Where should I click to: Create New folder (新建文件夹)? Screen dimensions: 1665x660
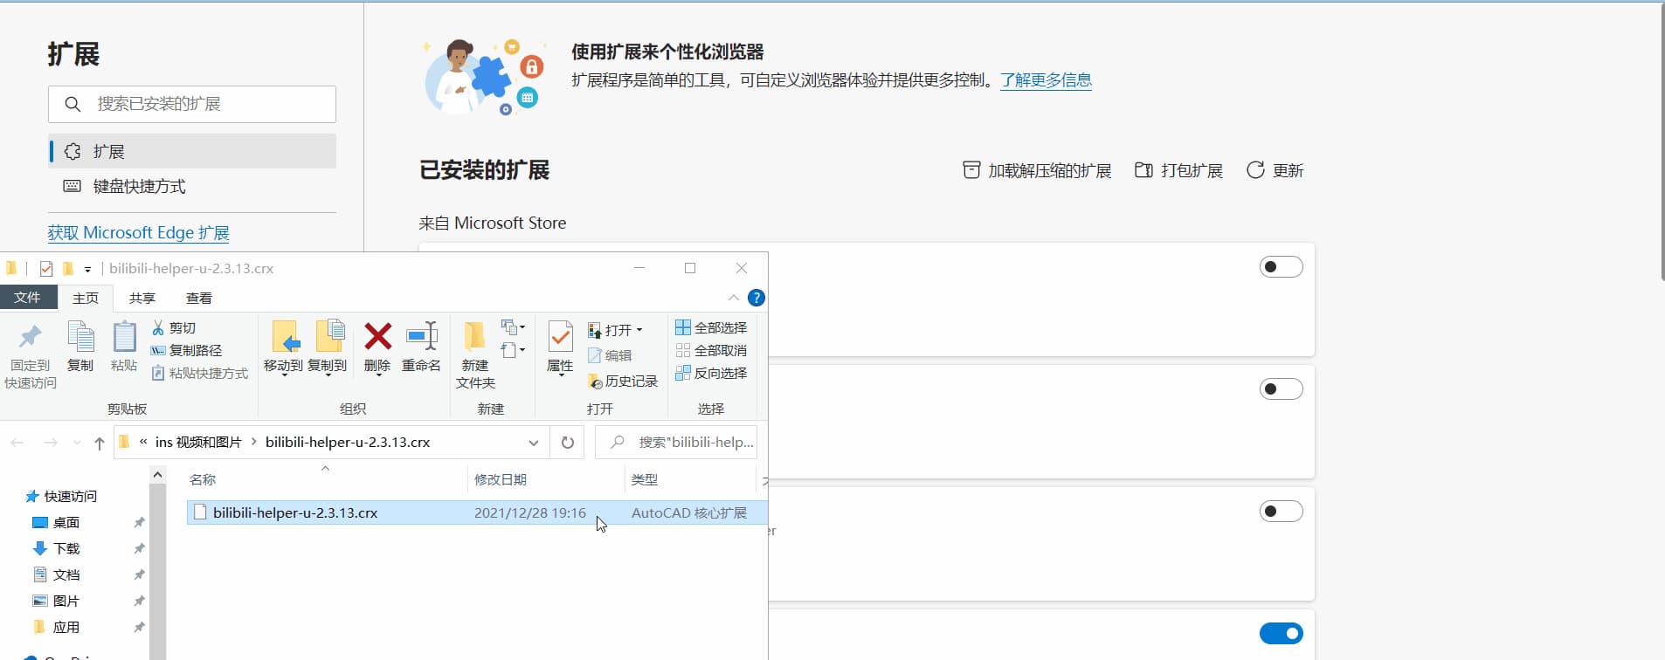(x=475, y=355)
